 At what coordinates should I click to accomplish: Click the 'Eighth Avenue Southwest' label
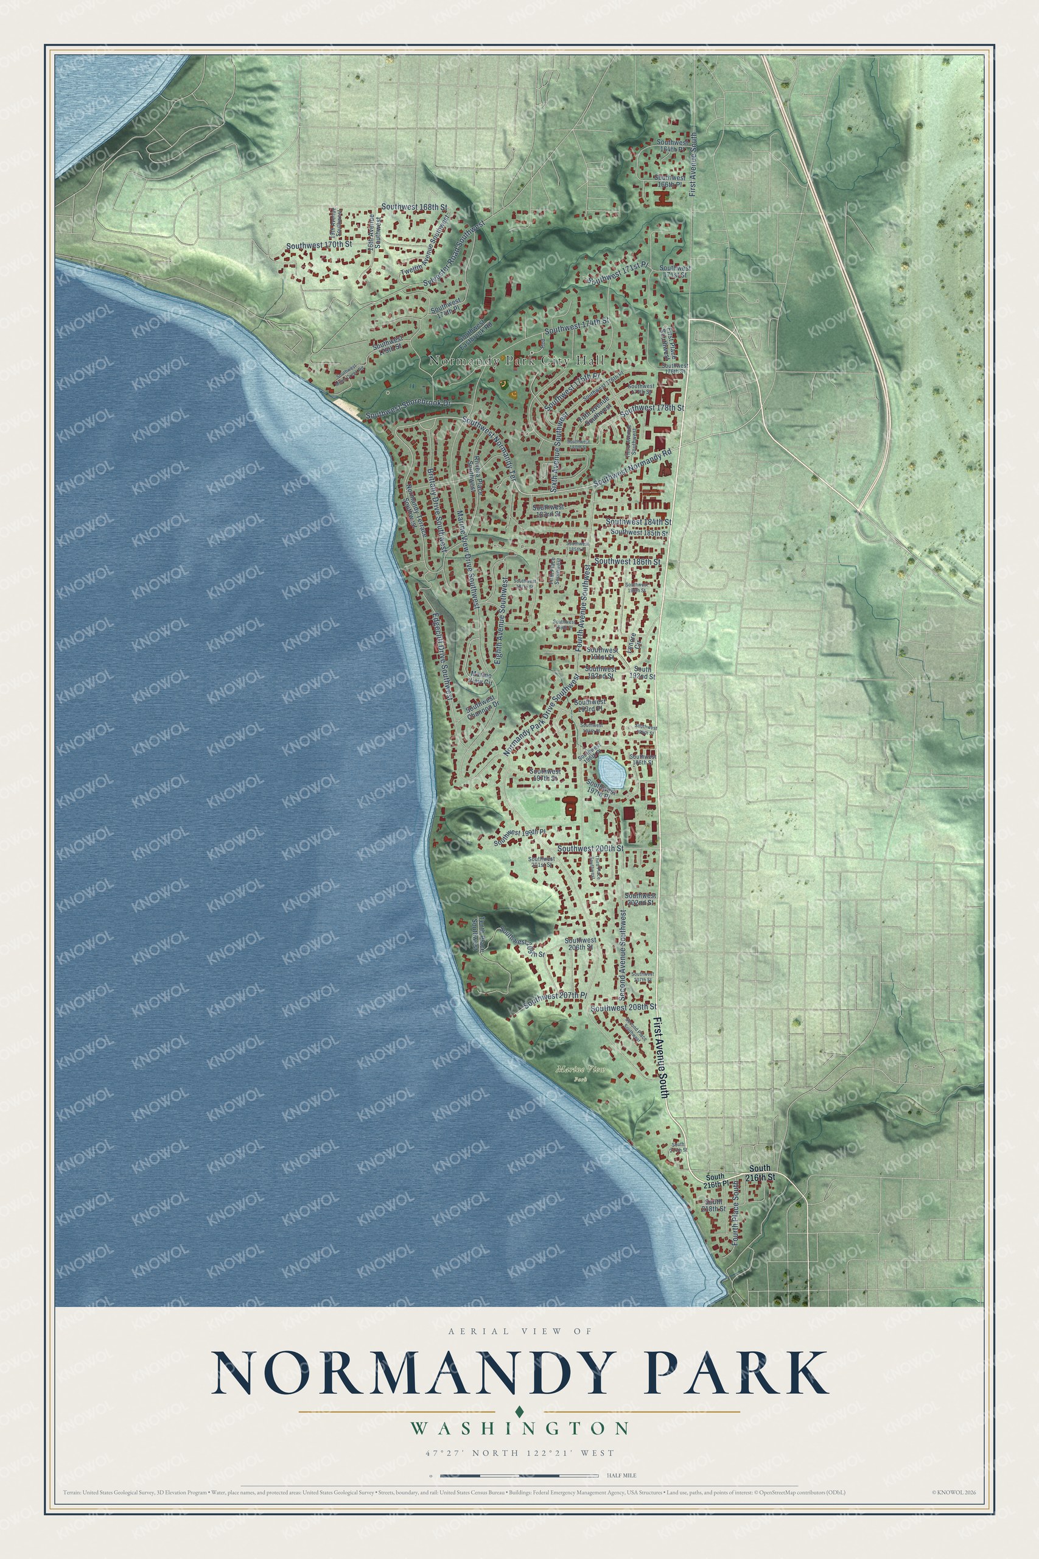click(501, 621)
